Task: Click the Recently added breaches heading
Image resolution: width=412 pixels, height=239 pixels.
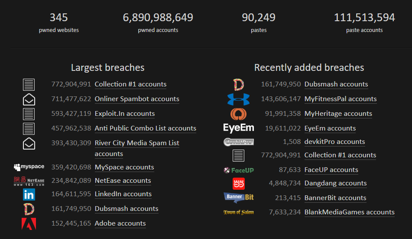Action: point(309,67)
